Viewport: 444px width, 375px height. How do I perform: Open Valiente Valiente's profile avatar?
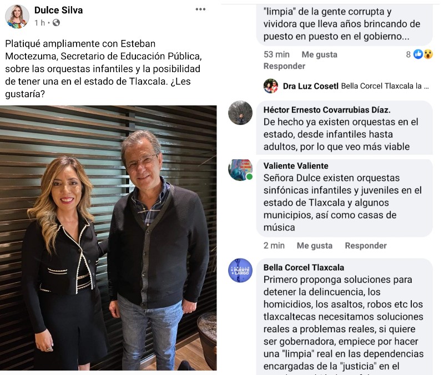pos(240,170)
